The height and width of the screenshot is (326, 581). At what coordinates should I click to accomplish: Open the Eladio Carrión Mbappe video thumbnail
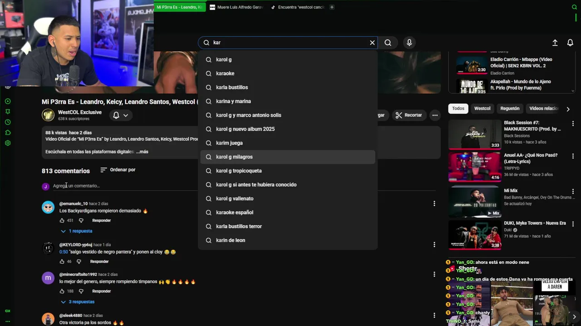coord(472,65)
